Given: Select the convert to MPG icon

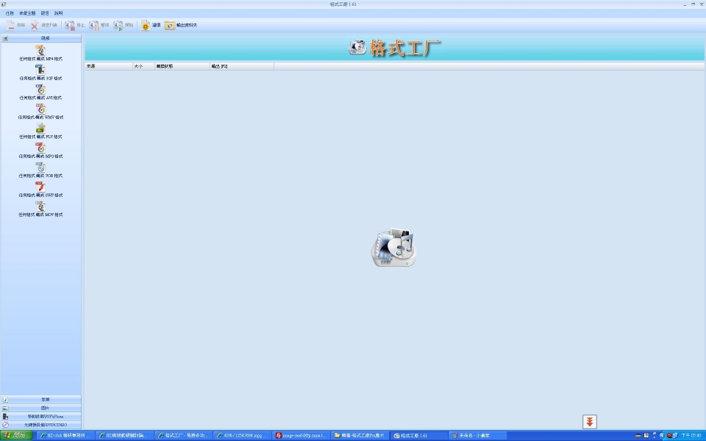Looking at the screenshot, I should (40, 148).
